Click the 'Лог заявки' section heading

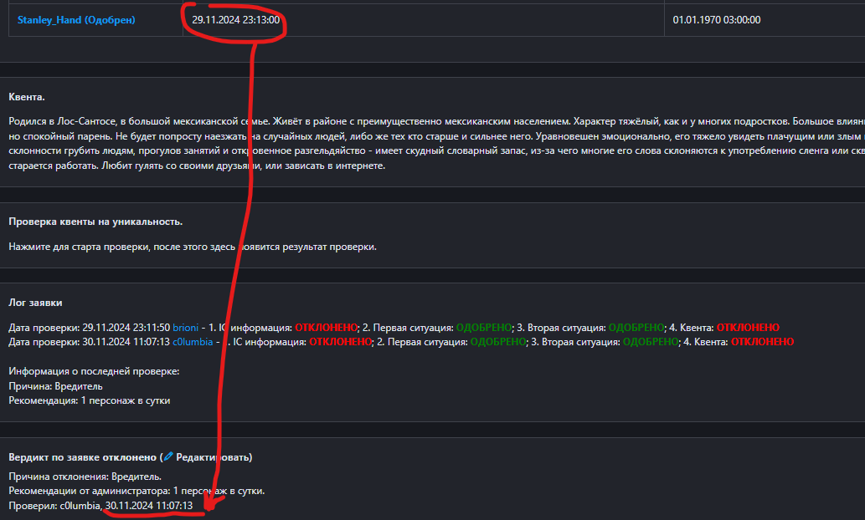(35, 303)
